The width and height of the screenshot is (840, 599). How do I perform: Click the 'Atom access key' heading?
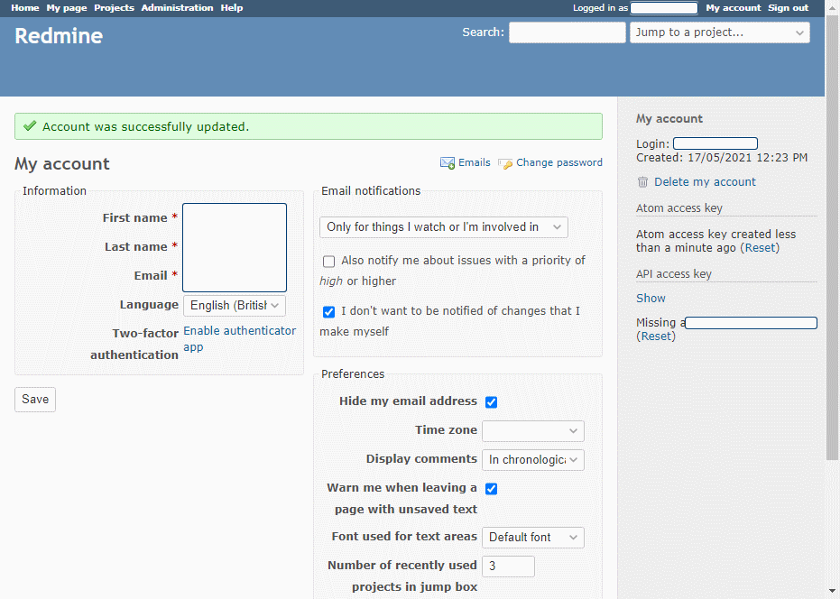tap(679, 208)
